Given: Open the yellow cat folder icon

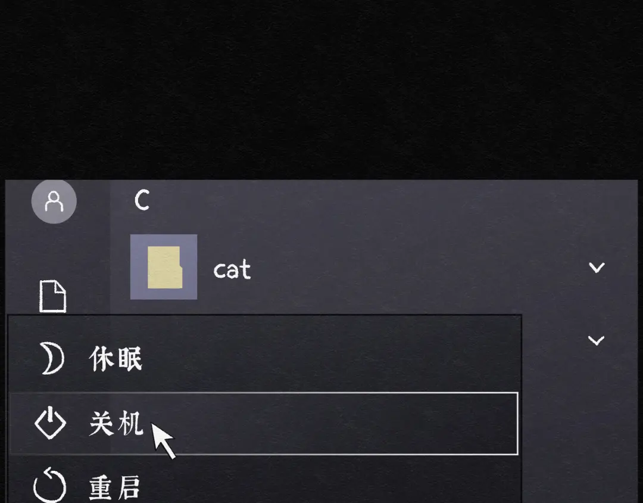Looking at the screenshot, I should (x=166, y=268).
